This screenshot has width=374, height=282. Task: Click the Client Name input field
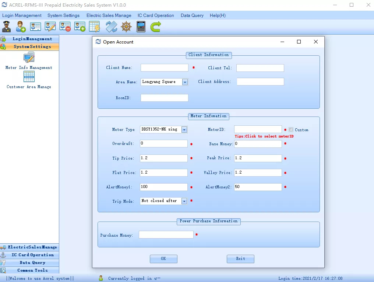click(164, 68)
